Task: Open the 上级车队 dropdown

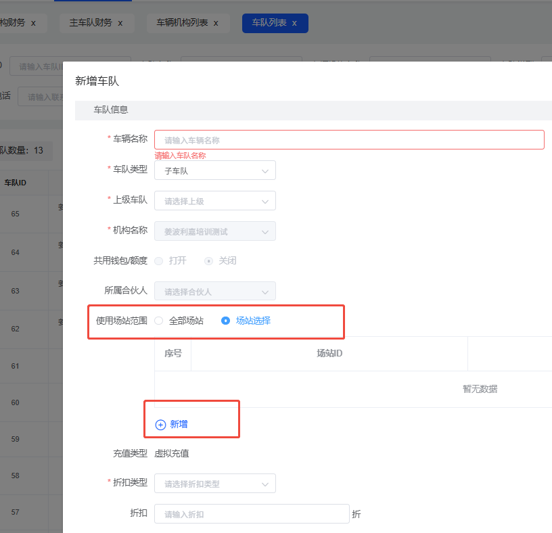Action: (215, 201)
